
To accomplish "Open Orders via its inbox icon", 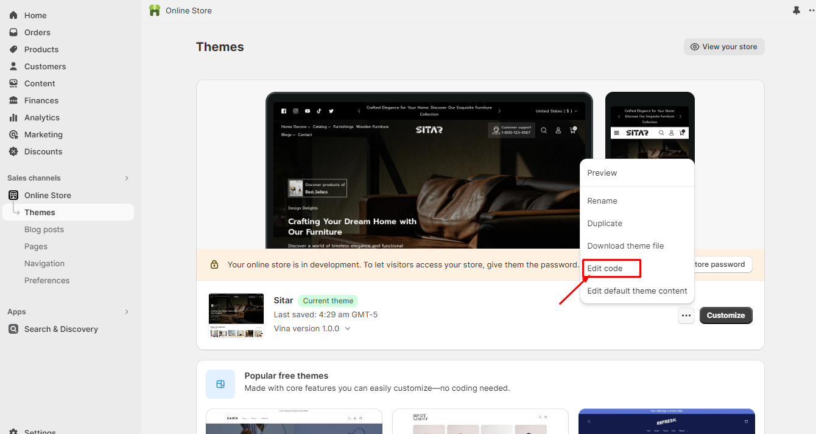I will tap(13, 32).
